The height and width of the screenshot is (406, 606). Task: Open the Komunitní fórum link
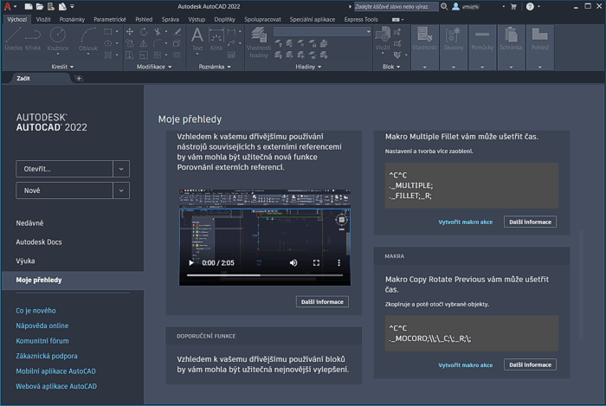coord(42,341)
